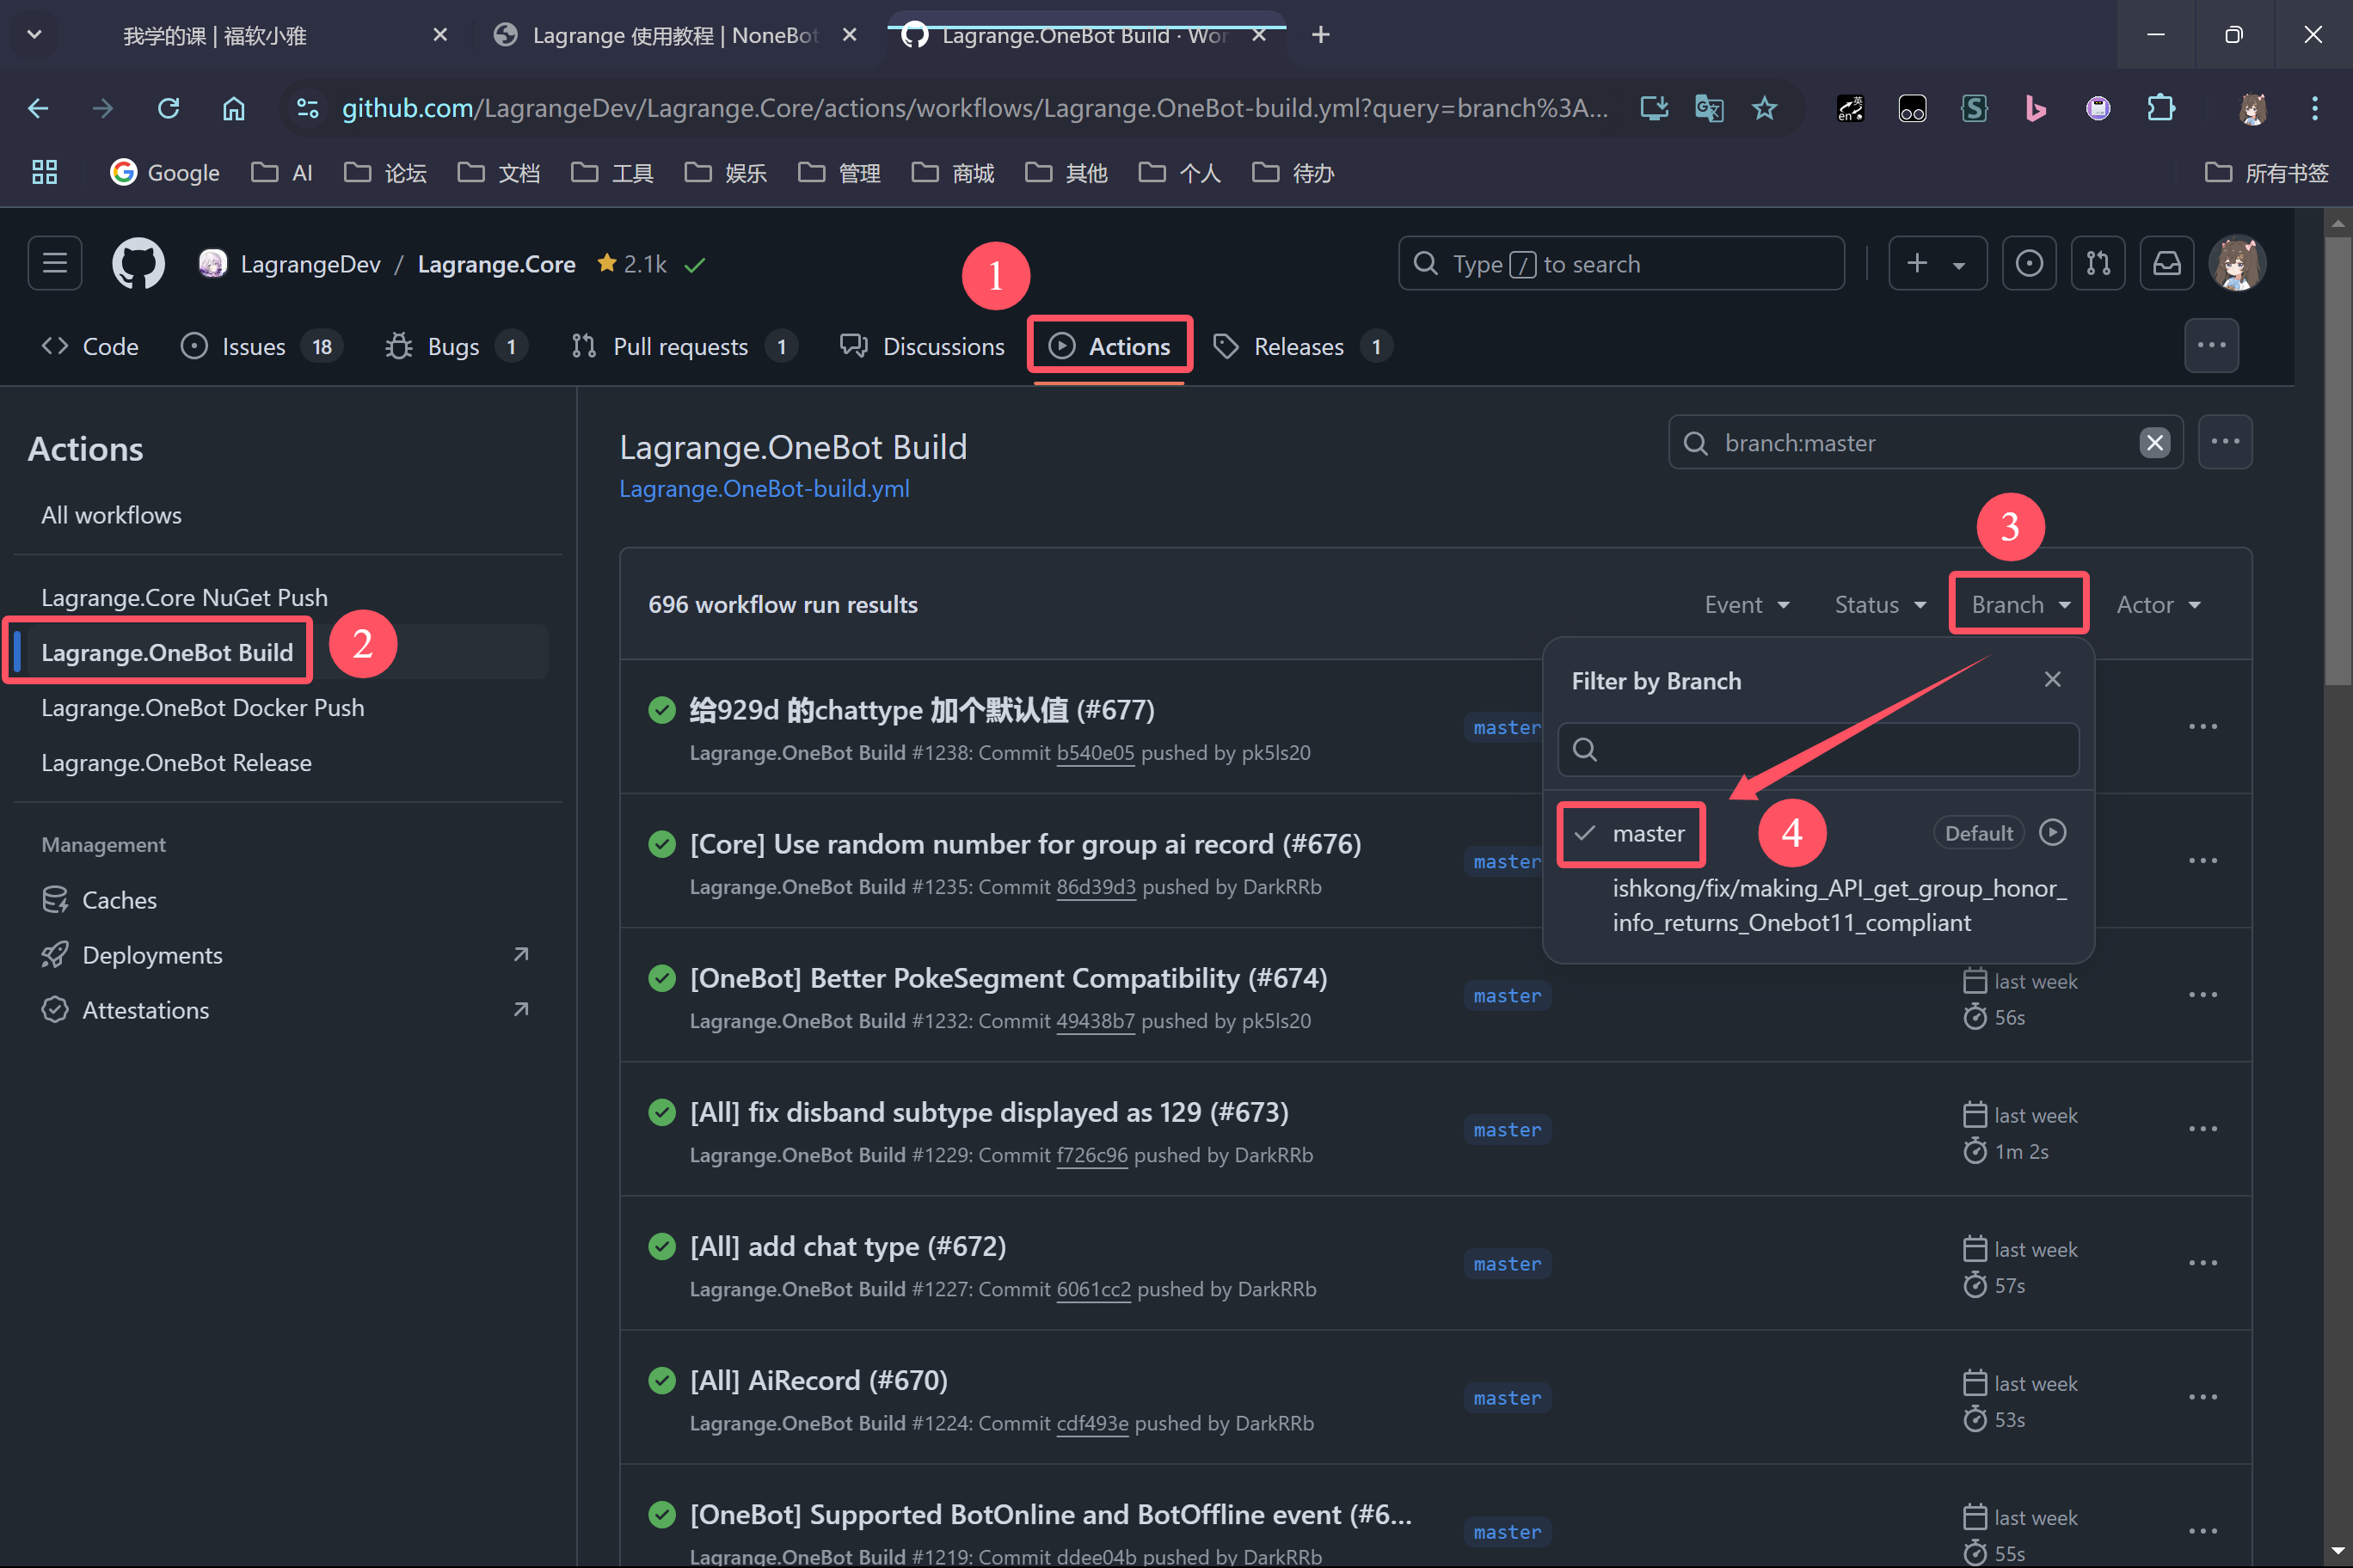
Task: Expand the Actor filter dropdown
Action: pos(2157,604)
